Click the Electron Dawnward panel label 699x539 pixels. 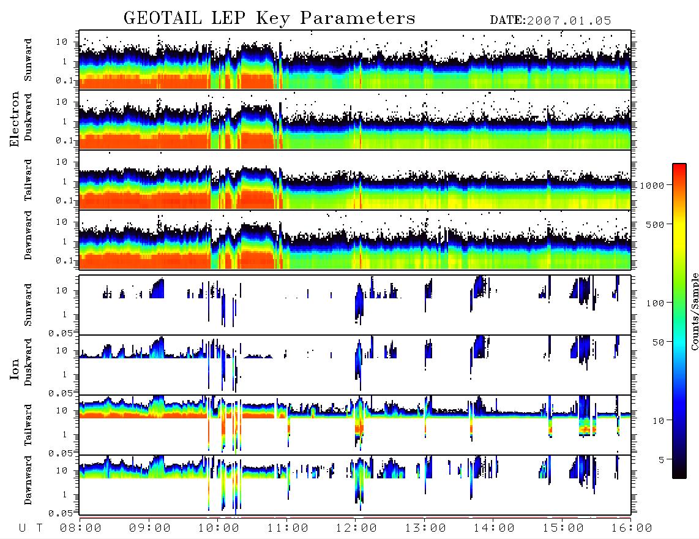(28, 236)
